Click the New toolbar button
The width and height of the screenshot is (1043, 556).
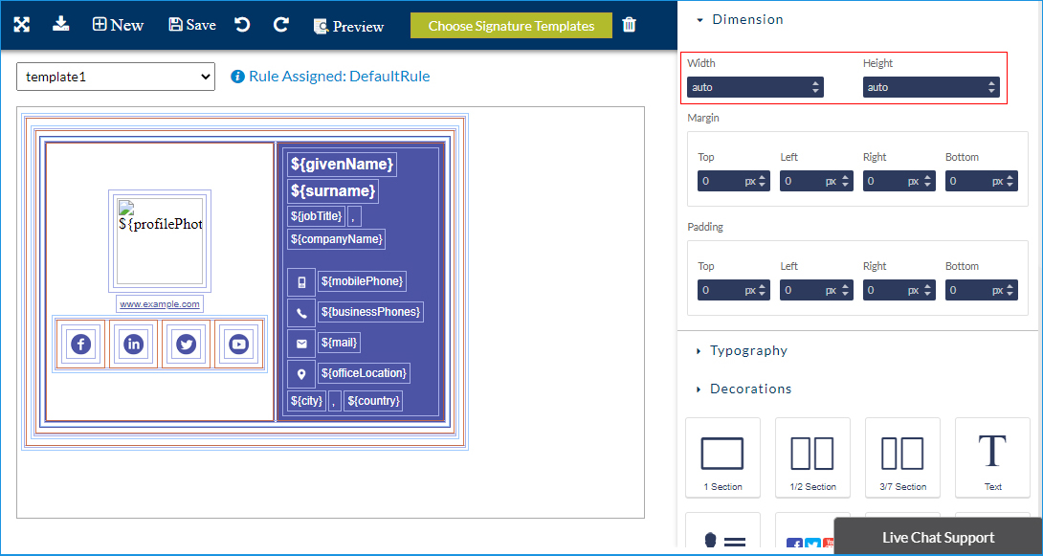point(119,25)
